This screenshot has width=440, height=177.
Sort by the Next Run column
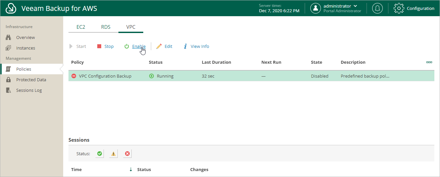[271, 62]
